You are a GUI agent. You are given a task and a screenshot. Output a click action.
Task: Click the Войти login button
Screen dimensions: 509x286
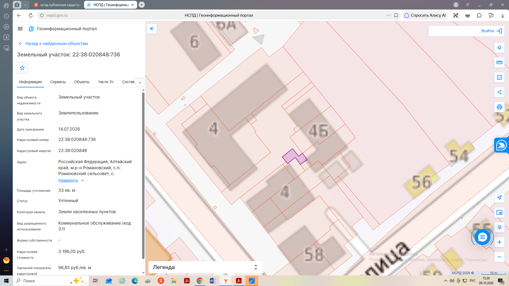pyautogui.click(x=492, y=31)
